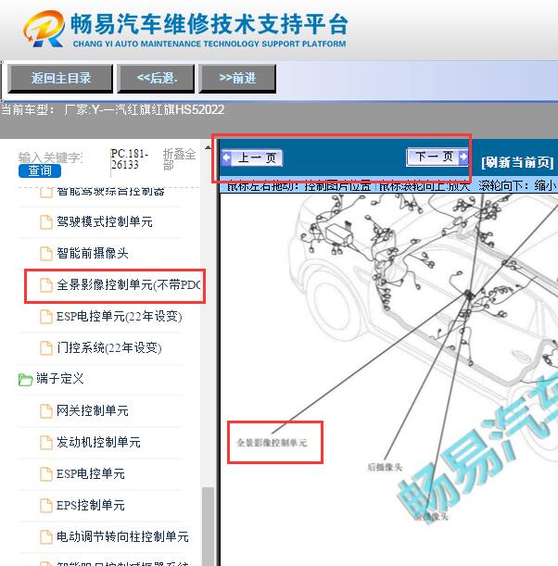Open EPS控制单元 entry
The height and width of the screenshot is (566, 558).
point(90,505)
